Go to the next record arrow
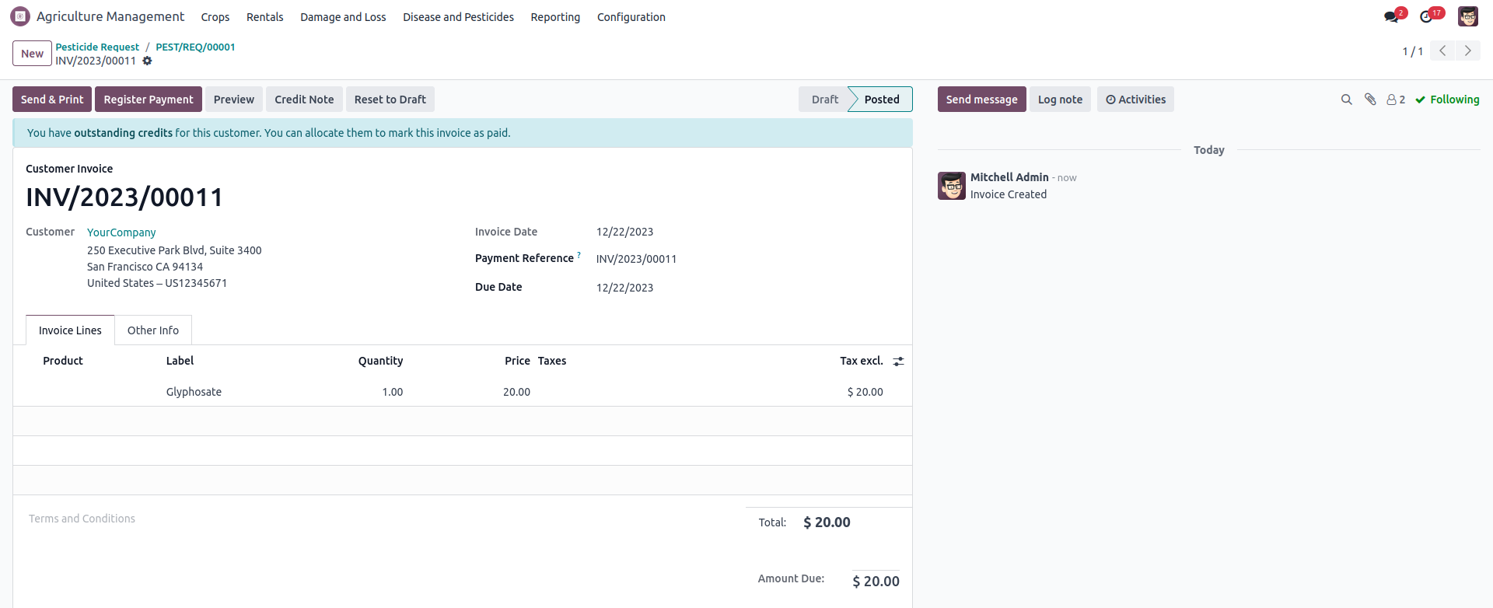The height and width of the screenshot is (608, 1493). point(1467,51)
